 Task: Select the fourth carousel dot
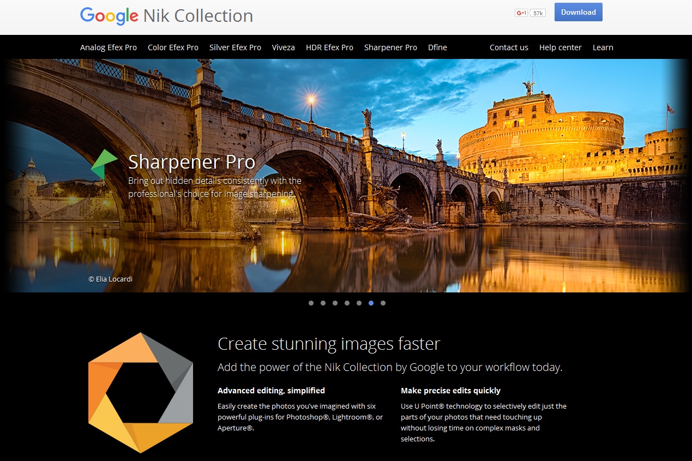point(347,303)
